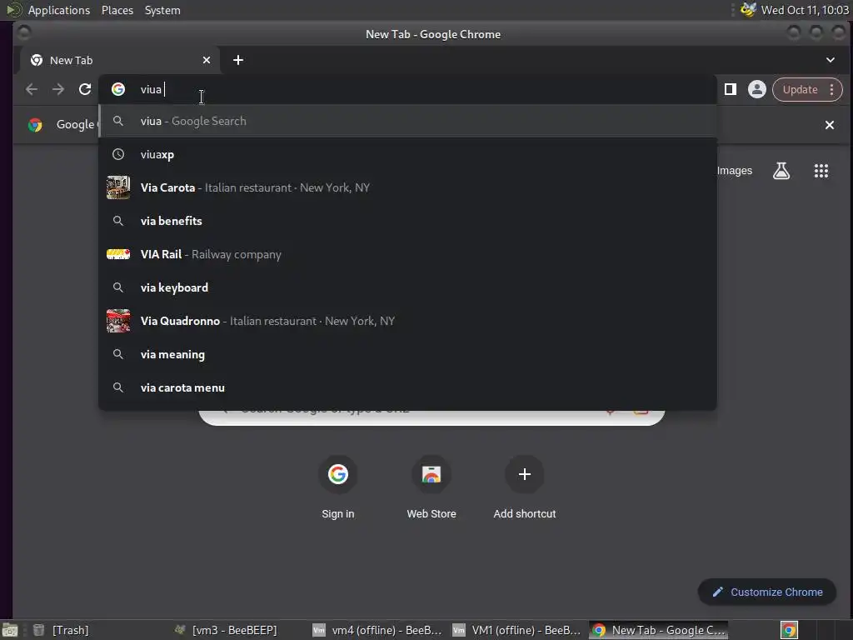Reload the page with the refresh icon

(85, 89)
